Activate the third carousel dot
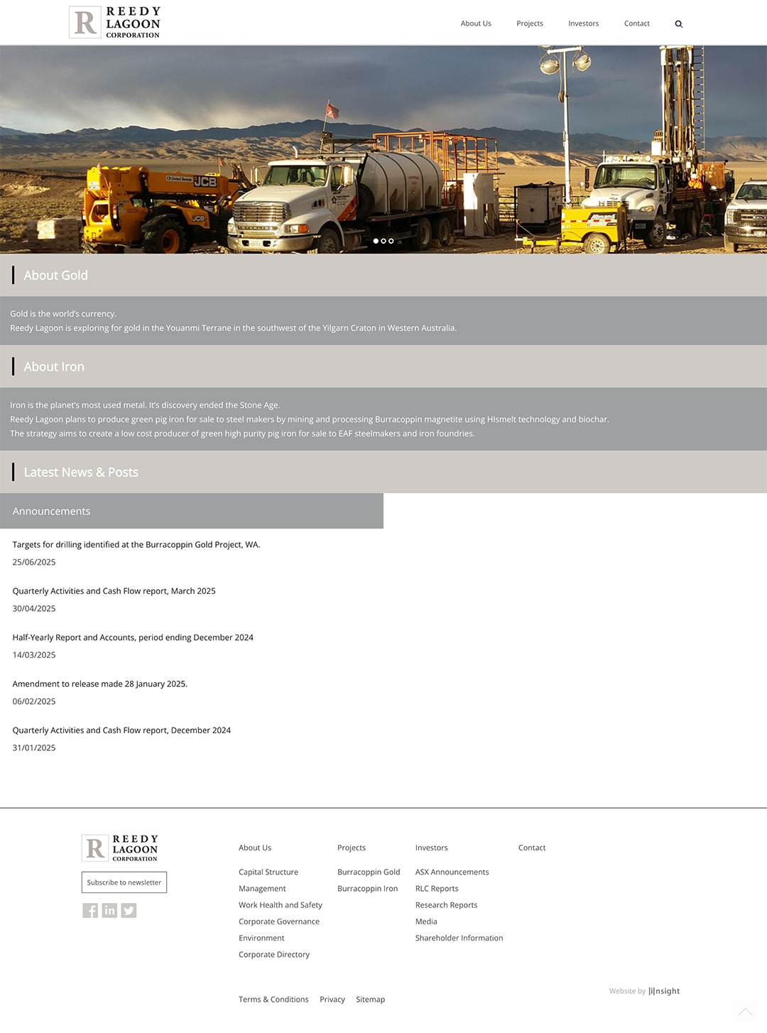 pyautogui.click(x=391, y=241)
